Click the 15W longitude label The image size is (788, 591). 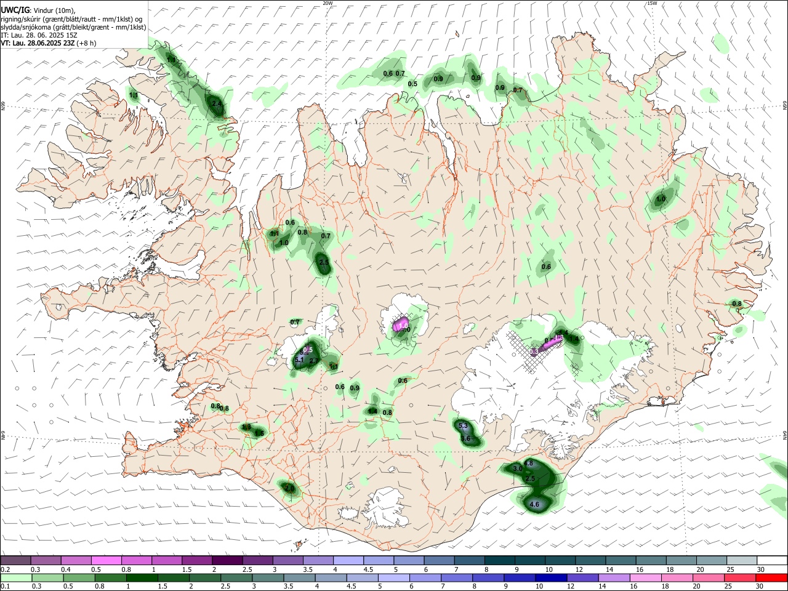click(652, 3)
